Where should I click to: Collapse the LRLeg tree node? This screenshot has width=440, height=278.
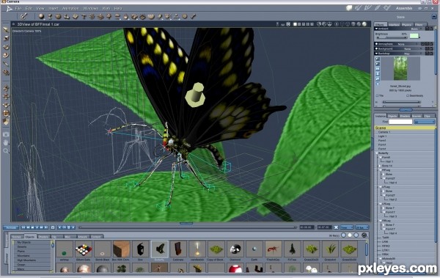381,204
